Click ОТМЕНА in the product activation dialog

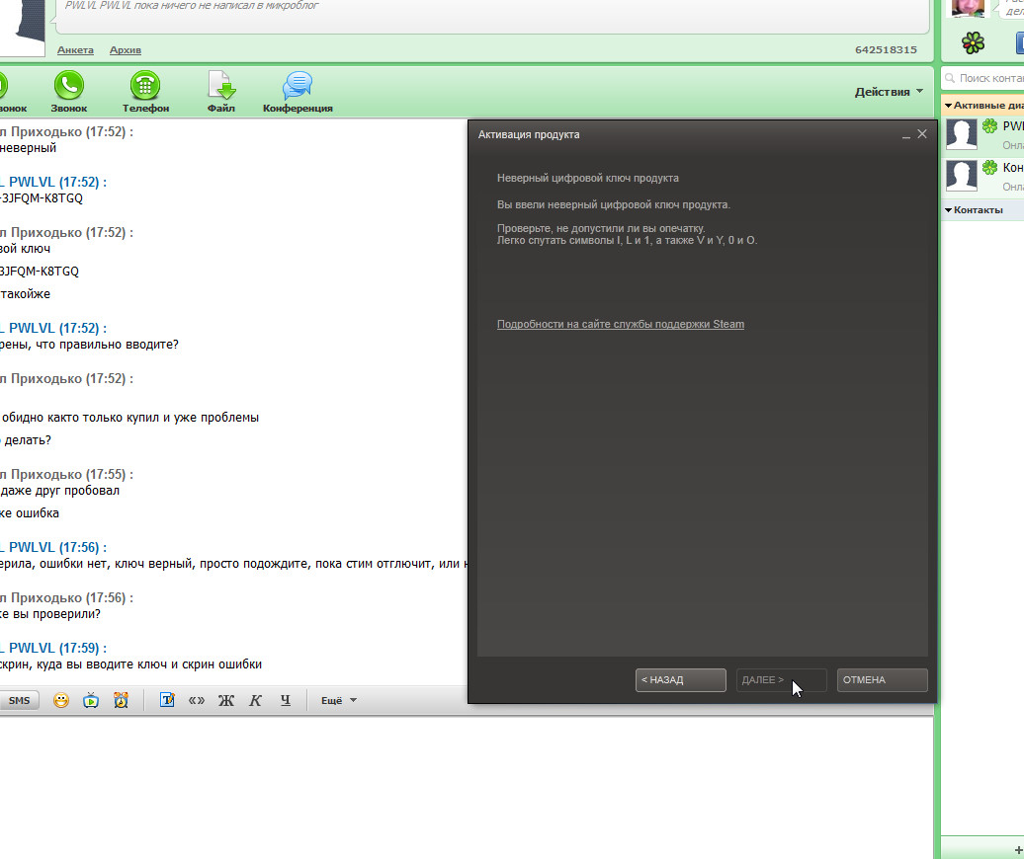tap(883, 679)
